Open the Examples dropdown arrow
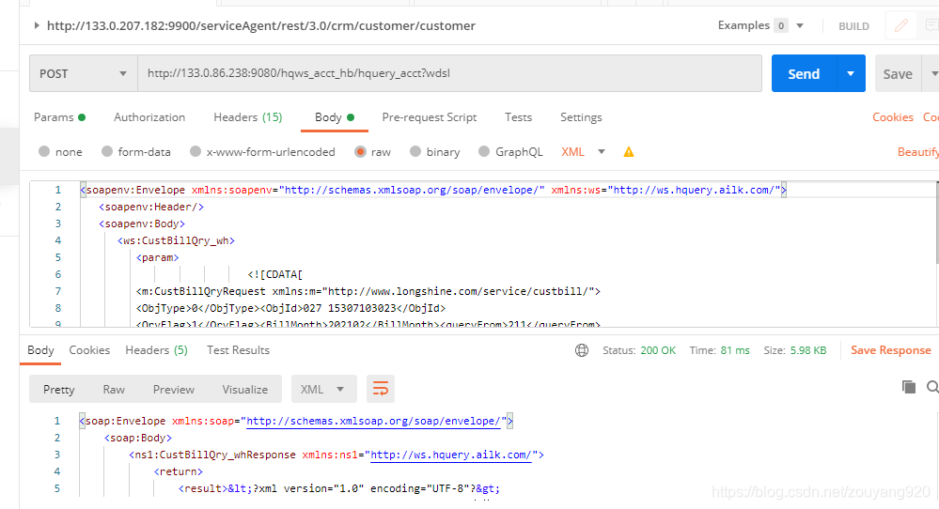Image resolution: width=939 pixels, height=509 pixels. [800, 25]
